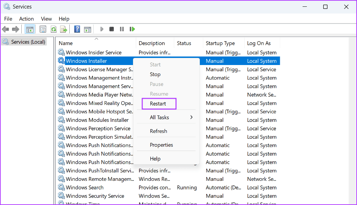The height and width of the screenshot is (205, 357).
Task: Select the Windows Perception Simulat.. row
Action: [169, 137]
